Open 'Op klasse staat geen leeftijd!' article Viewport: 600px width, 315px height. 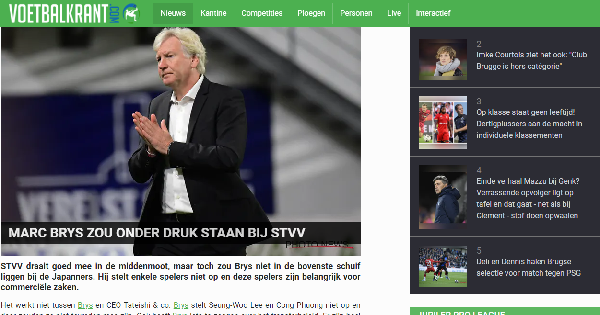coord(529,124)
